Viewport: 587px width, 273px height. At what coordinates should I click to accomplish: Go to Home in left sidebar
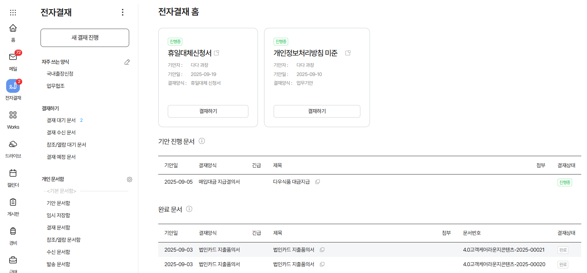click(13, 28)
